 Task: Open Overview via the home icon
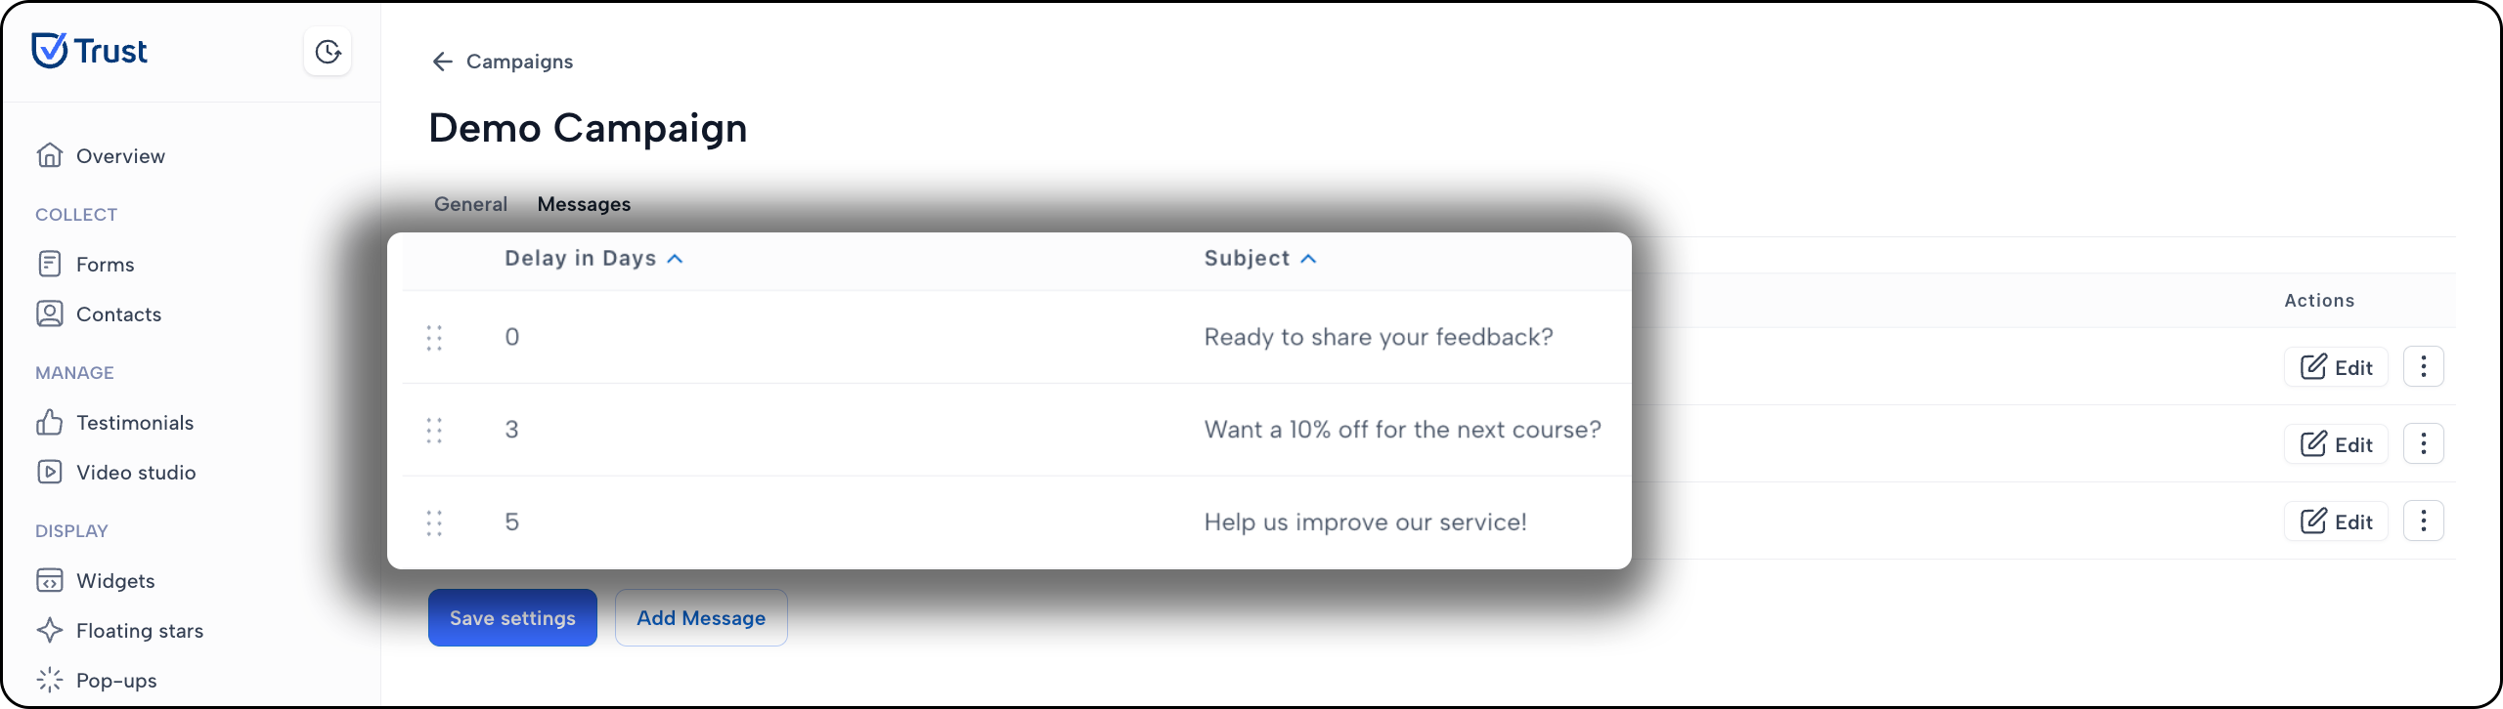[50, 155]
